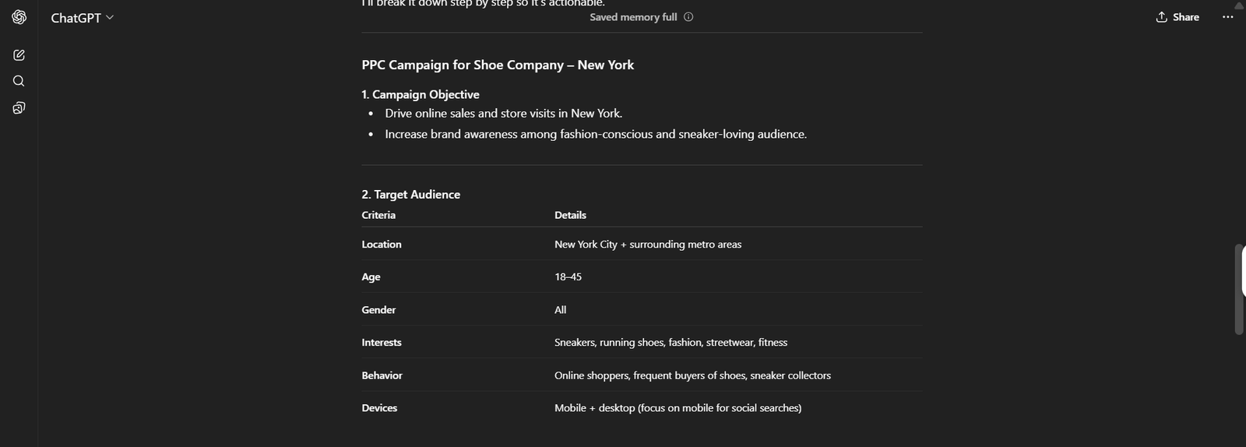1246x447 pixels.
Task: Click the PPC Campaign for Shoe Company heading
Action: [x=498, y=65]
